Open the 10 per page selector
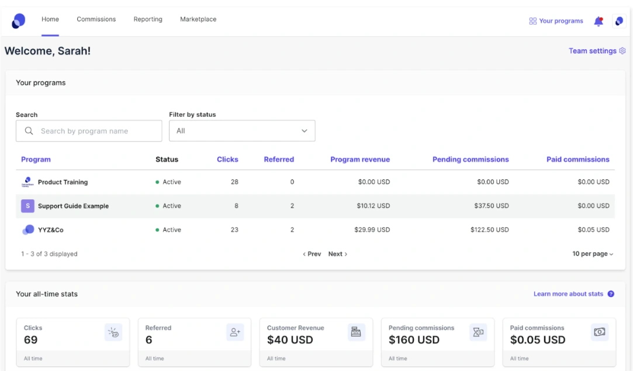 pos(593,254)
